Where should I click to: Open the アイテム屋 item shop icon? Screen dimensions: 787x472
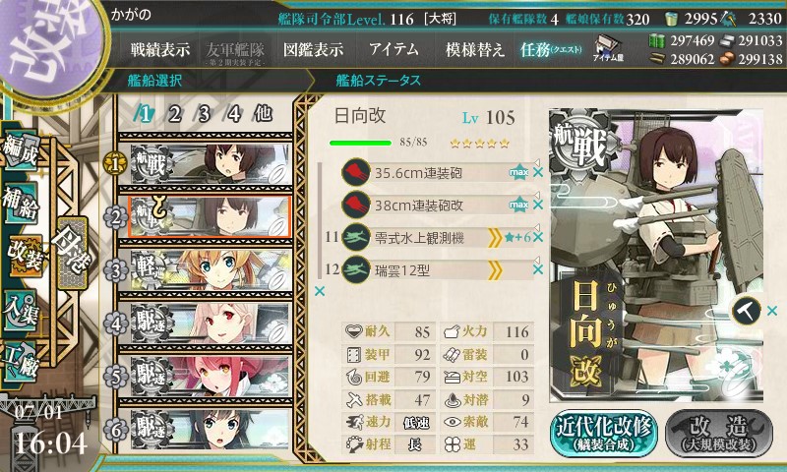click(x=608, y=48)
